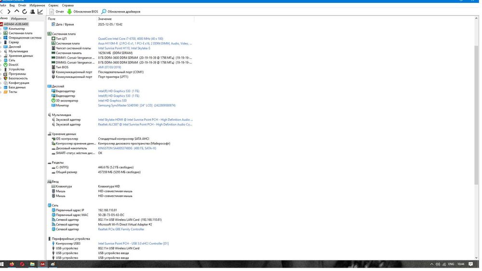Open the notification center icon in taskbar
The height and width of the screenshot is (271, 482).
tap(470, 264)
